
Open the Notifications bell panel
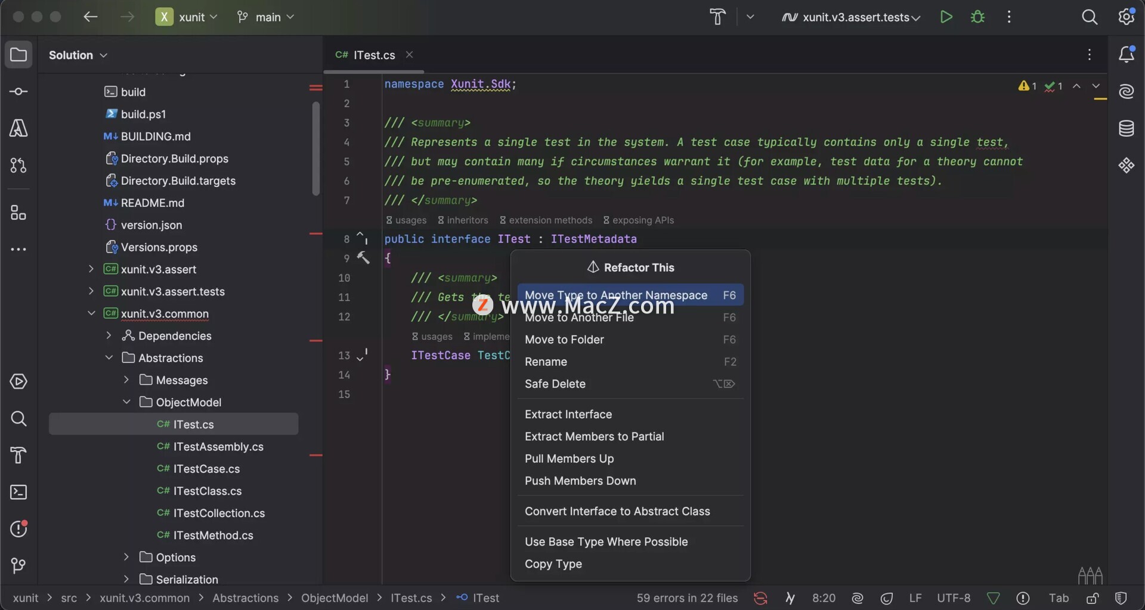click(x=1126, y=55)
